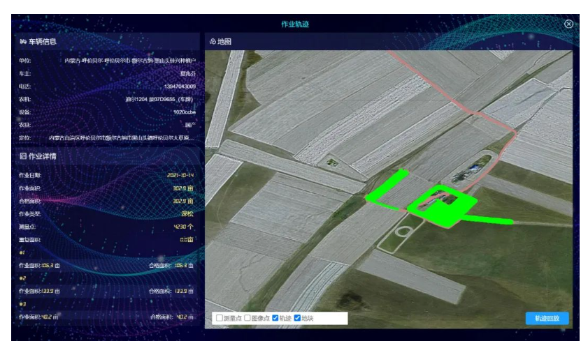Click the 作业详情 list icon
588x348 pixels.
coord(22,156)
